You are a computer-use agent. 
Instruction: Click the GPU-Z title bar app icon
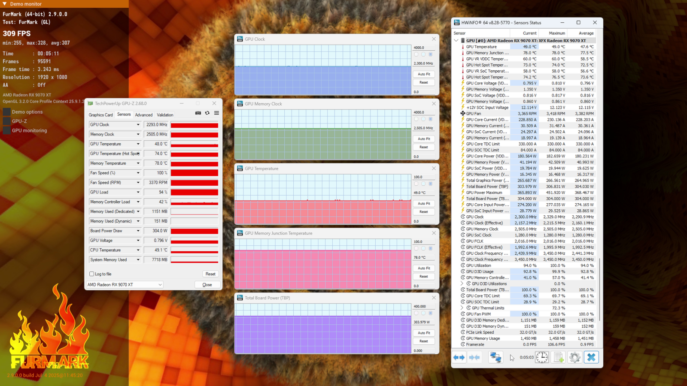[90, 103]
